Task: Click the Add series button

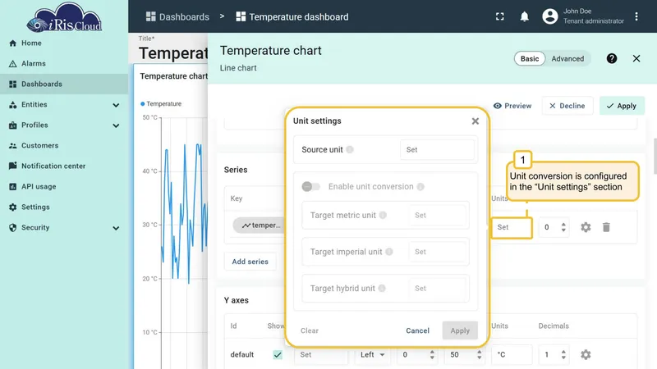Action: click(x=250, y=262)
